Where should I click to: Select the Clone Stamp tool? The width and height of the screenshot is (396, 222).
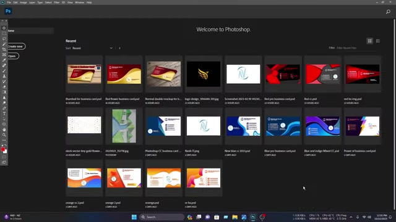pos(4,76)
